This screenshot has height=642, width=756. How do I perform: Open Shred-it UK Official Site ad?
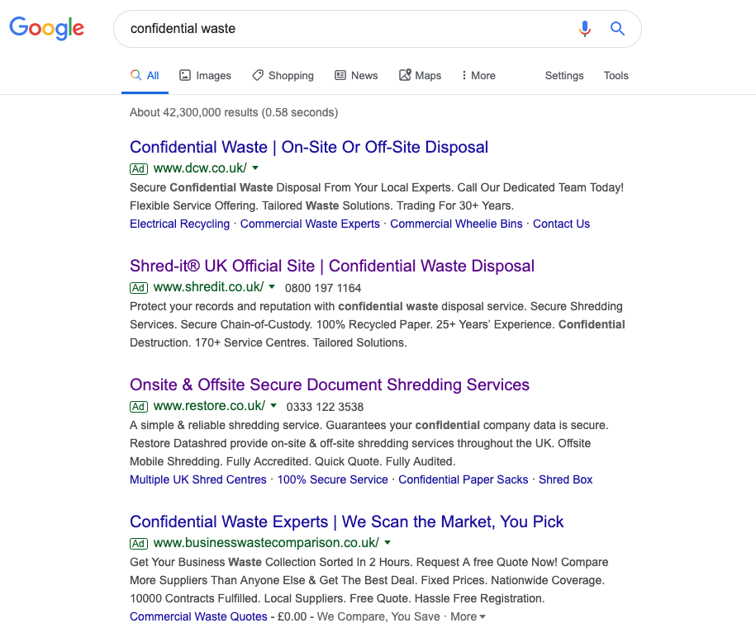point(332,266)
